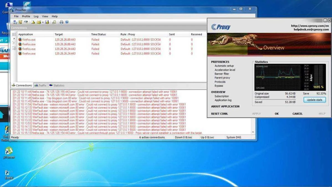The width and height of the screenshot is (332, 187).
Task: Sort by the Application column header
Action: (35, 34)
